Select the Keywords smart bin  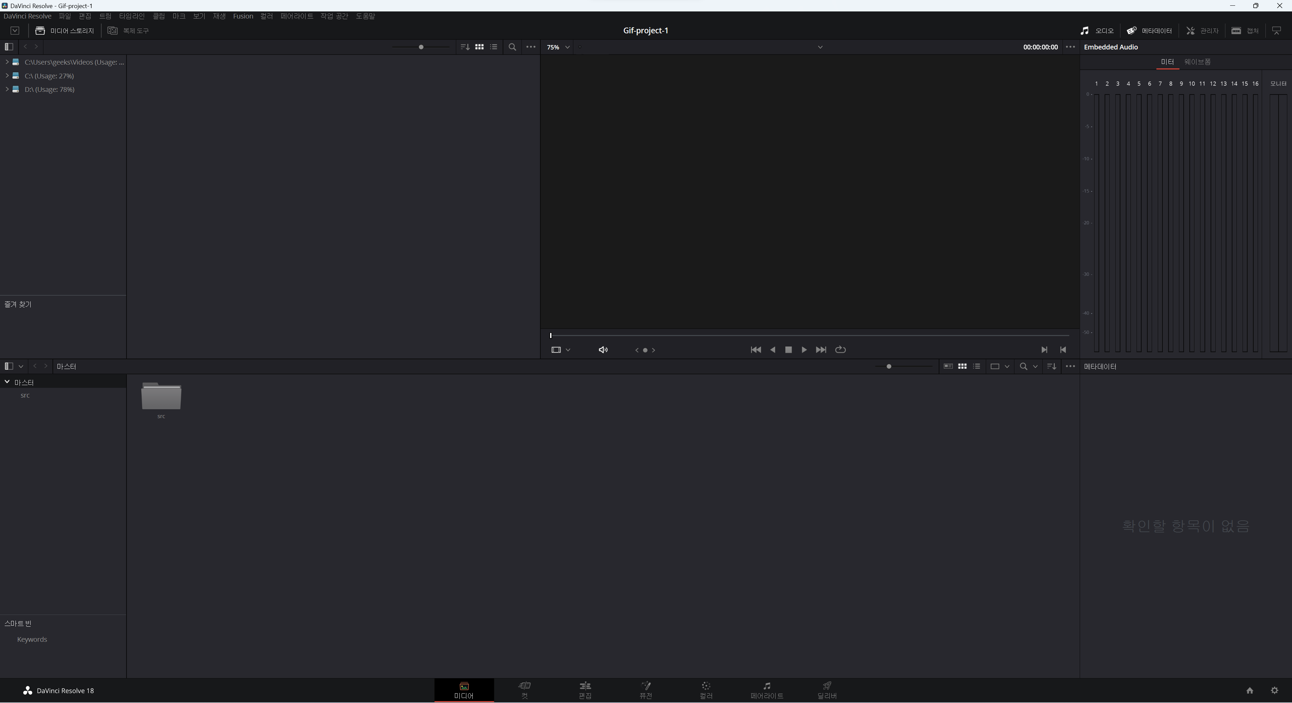32,639
